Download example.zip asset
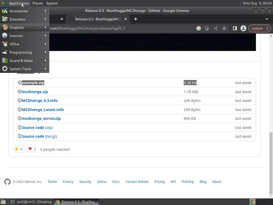The height and width of the screenshot is (205, 273). [x=33, y=83]
